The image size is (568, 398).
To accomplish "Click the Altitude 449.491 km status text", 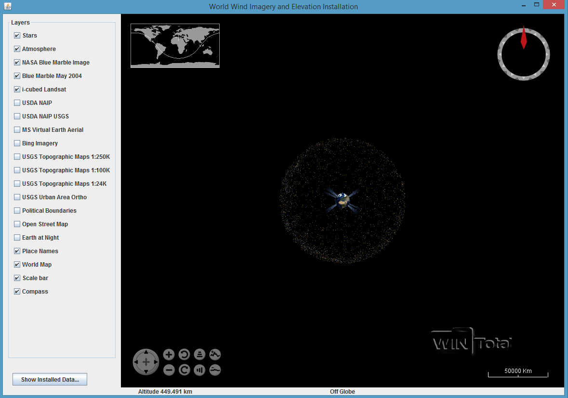I will (165, 391).
